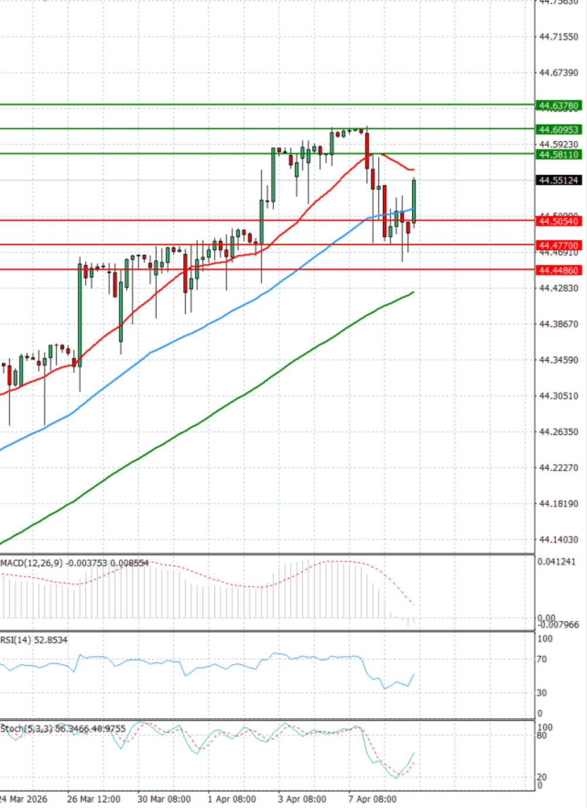Click the 44.63780 green resistance price label

pyautogui.click(x=559, y=106)
